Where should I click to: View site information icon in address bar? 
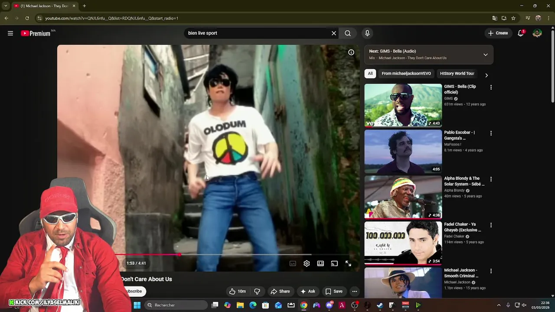(39, 18)
